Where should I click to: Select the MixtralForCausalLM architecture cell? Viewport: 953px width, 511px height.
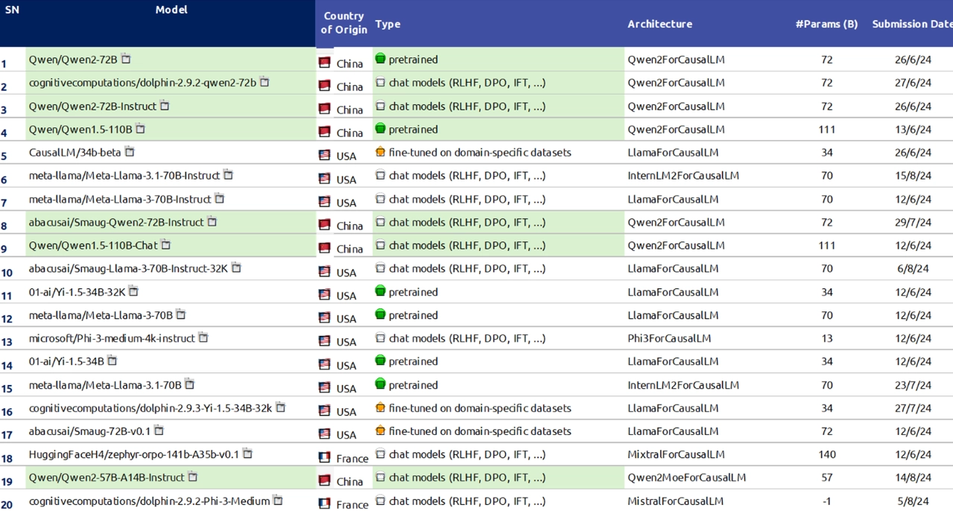tap(676, 454)
